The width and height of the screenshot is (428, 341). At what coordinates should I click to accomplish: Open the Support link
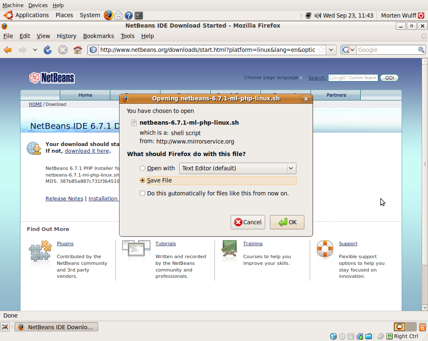tap(348, 244)
